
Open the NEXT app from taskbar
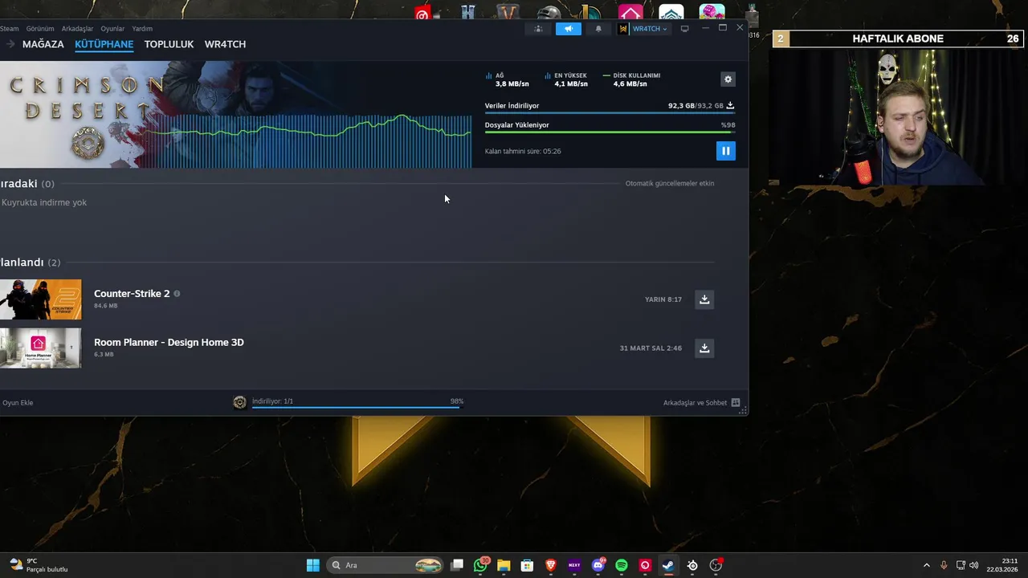(x=574, y=565)
